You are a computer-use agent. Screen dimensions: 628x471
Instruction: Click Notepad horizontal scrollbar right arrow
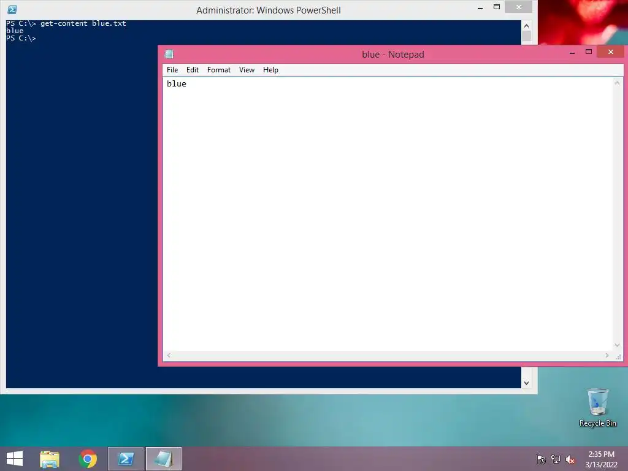(x=607, y=356)
